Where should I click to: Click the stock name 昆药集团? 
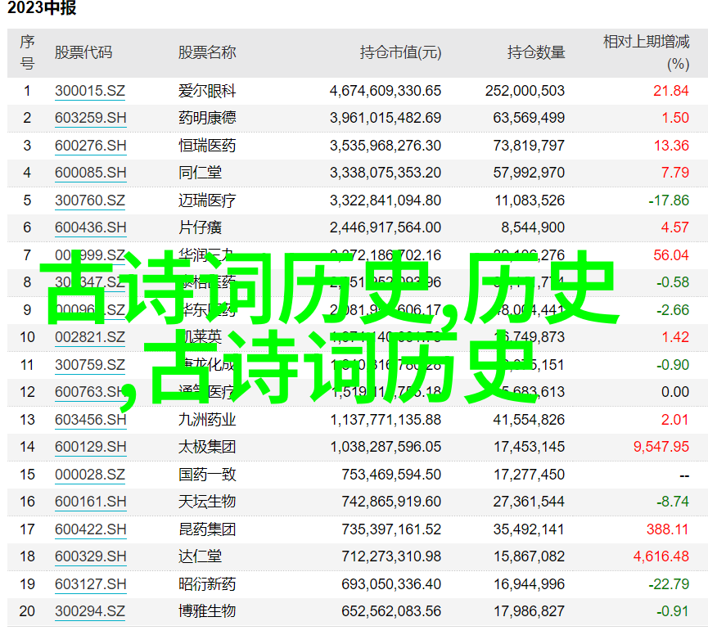pos(207,529)
